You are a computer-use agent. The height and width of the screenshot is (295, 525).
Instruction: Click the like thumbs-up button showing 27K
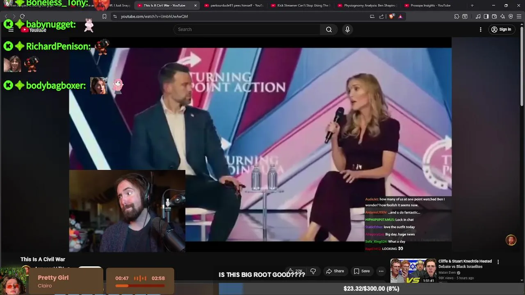[296, 271]
